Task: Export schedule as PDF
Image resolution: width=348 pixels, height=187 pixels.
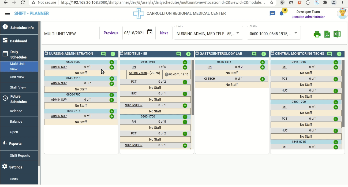Action: [327, 34]
